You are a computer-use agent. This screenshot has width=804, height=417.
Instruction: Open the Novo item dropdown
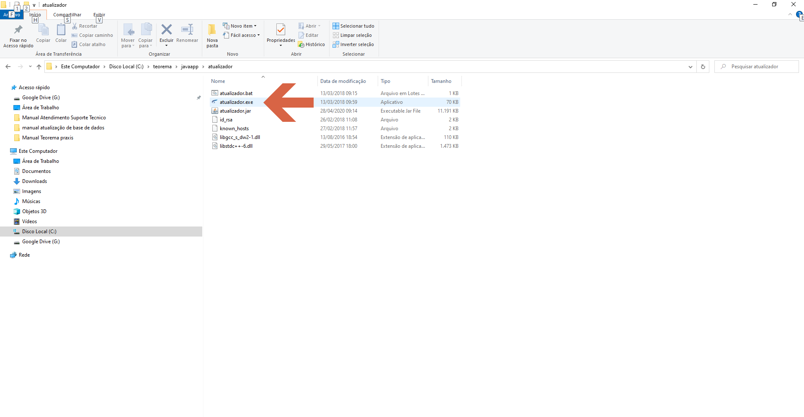[240, 26]
